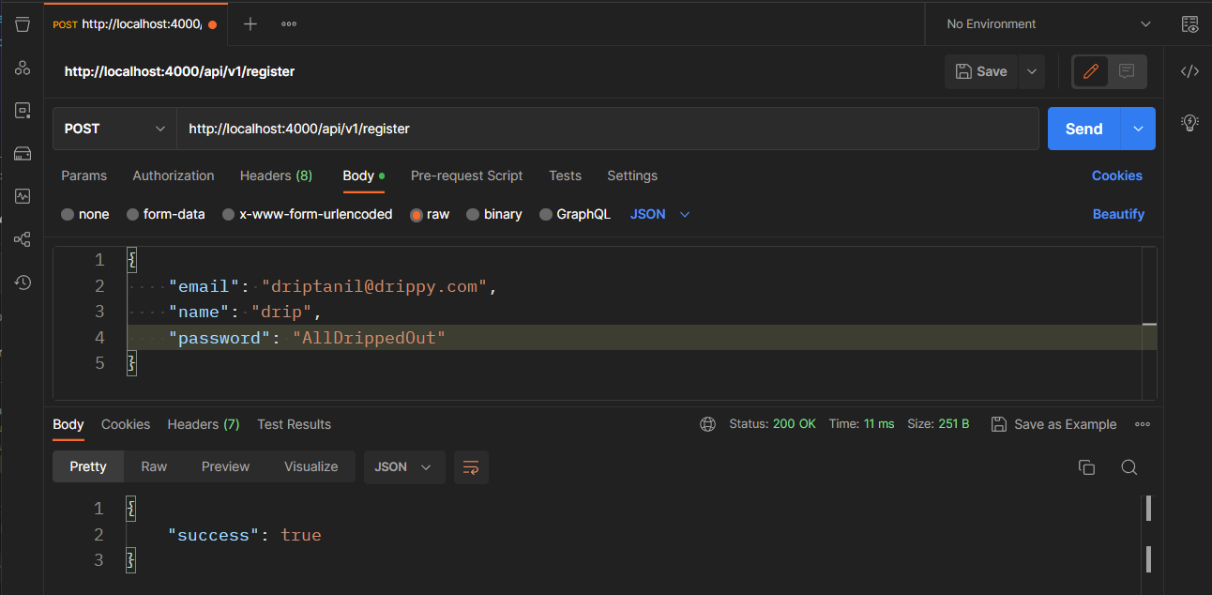Open the POST method dropdown
The width and height of the screenshot is (1212, 595).
(x=114, y=129)
